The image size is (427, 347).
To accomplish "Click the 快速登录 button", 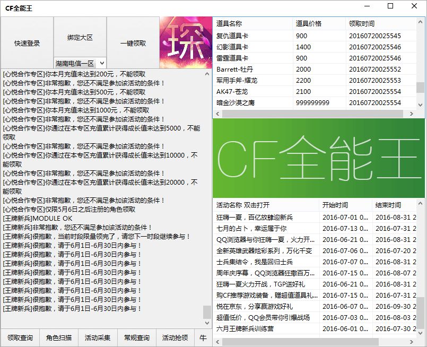I will [27, 43].
